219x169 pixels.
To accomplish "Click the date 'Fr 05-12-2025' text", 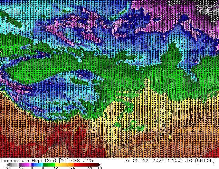I will [145, 161].
